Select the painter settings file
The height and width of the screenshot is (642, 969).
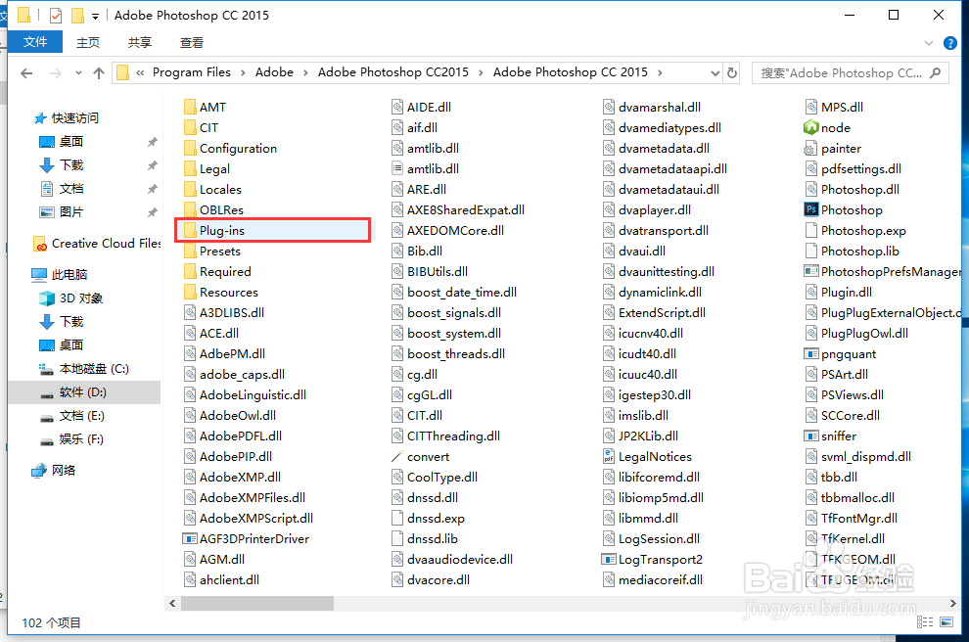(x=832, y=149)
